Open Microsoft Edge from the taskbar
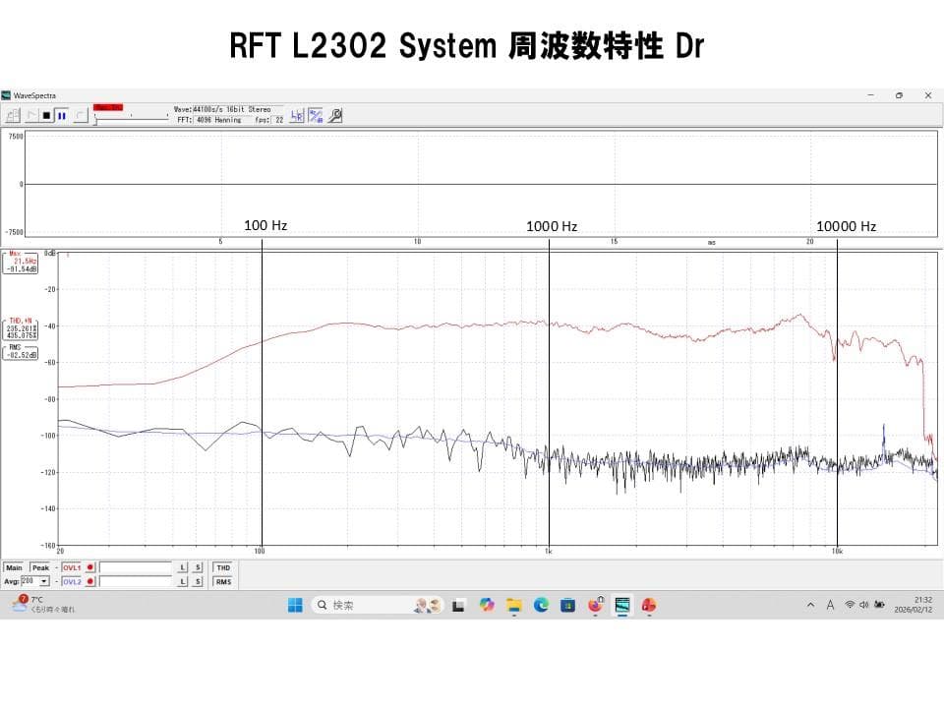 tap(541, 605)
